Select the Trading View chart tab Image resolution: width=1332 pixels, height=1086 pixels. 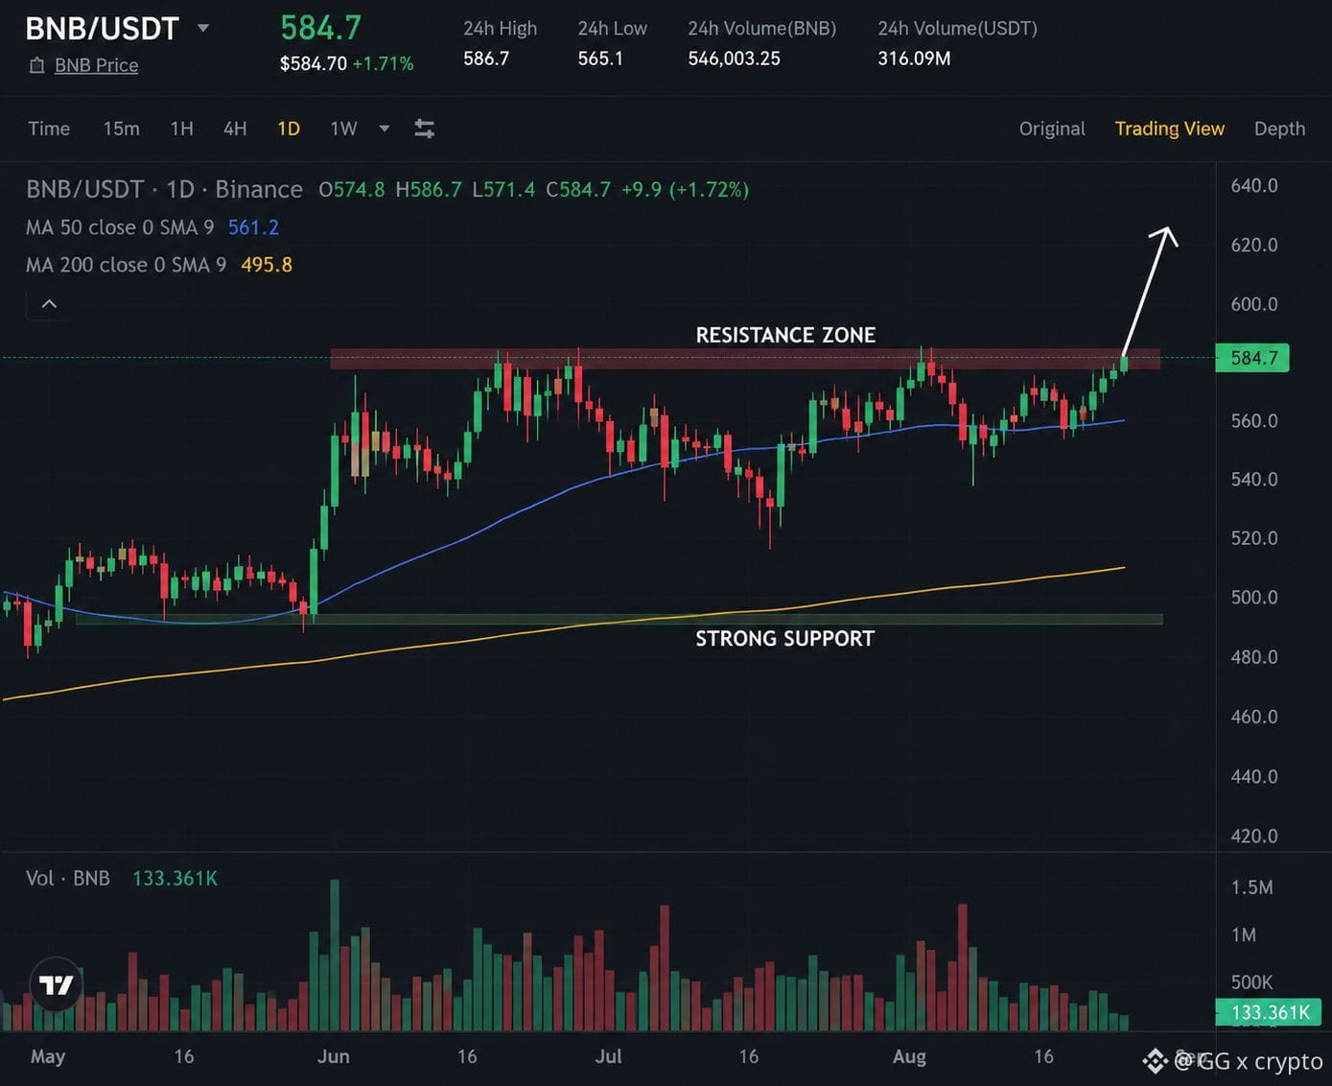point(1169,129)
